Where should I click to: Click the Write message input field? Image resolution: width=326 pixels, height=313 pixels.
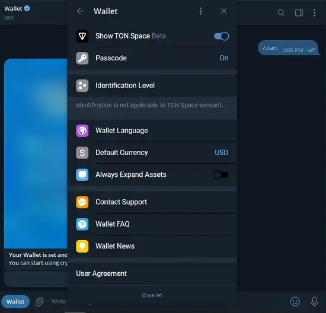point(59,301)
